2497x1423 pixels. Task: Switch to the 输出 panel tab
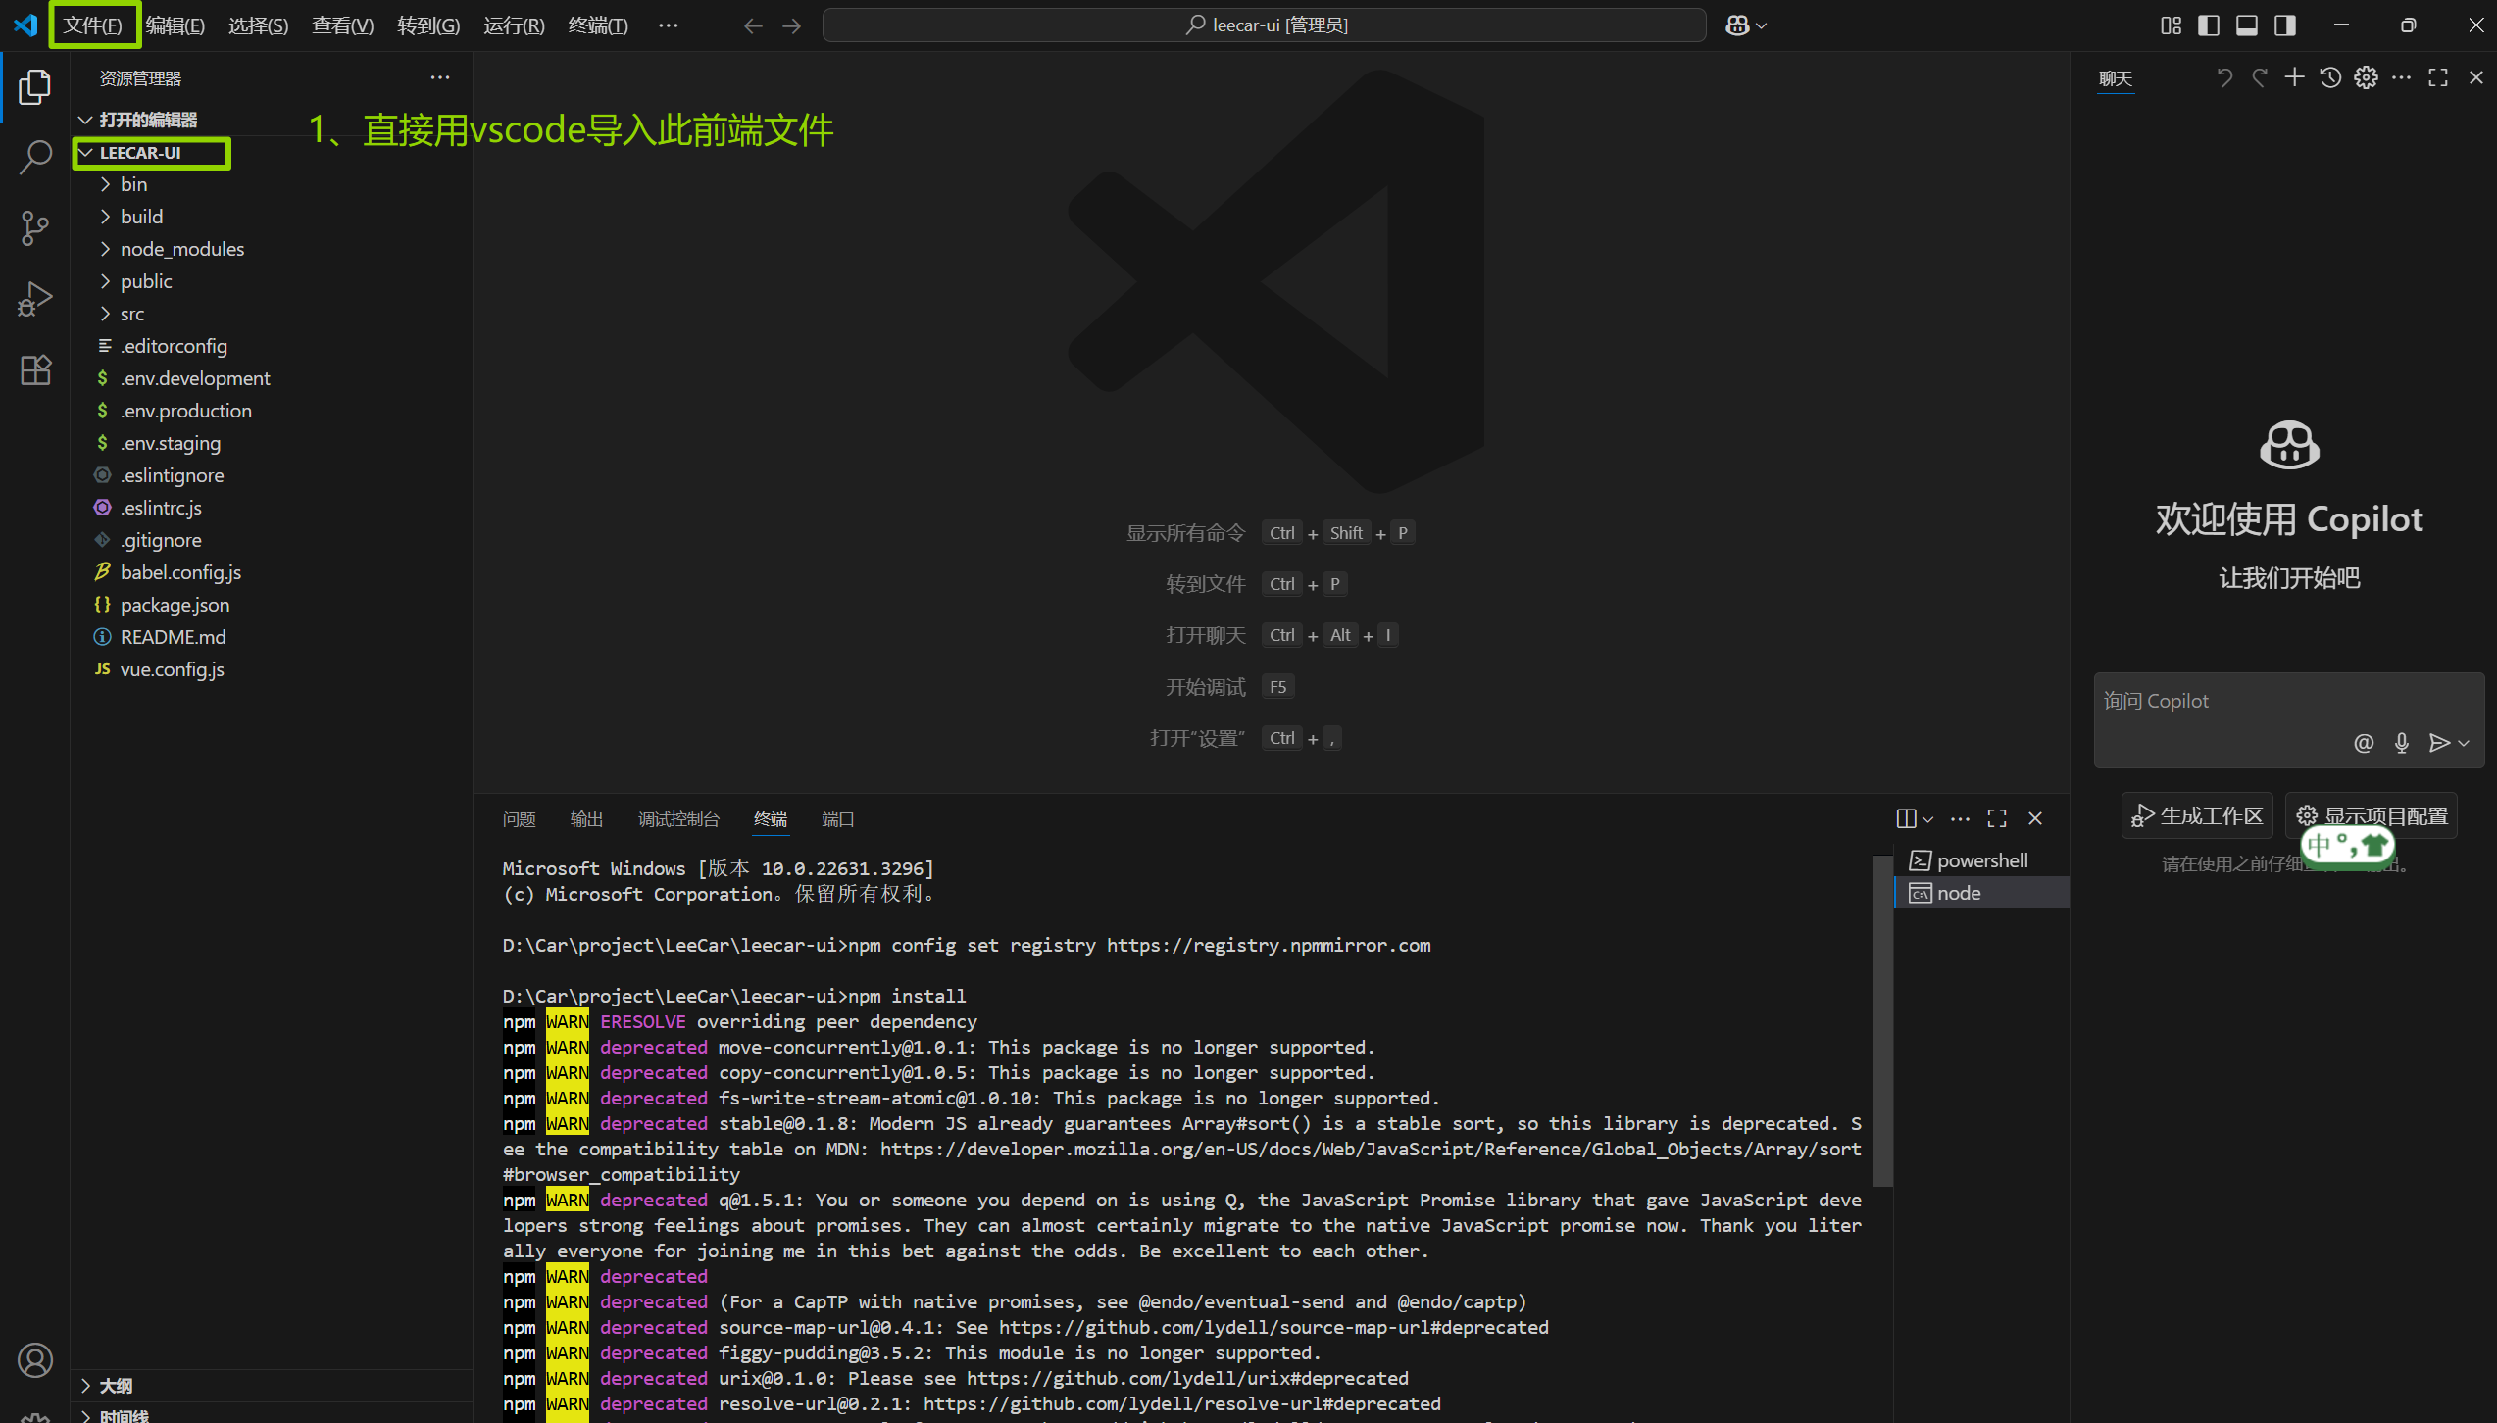586,819
